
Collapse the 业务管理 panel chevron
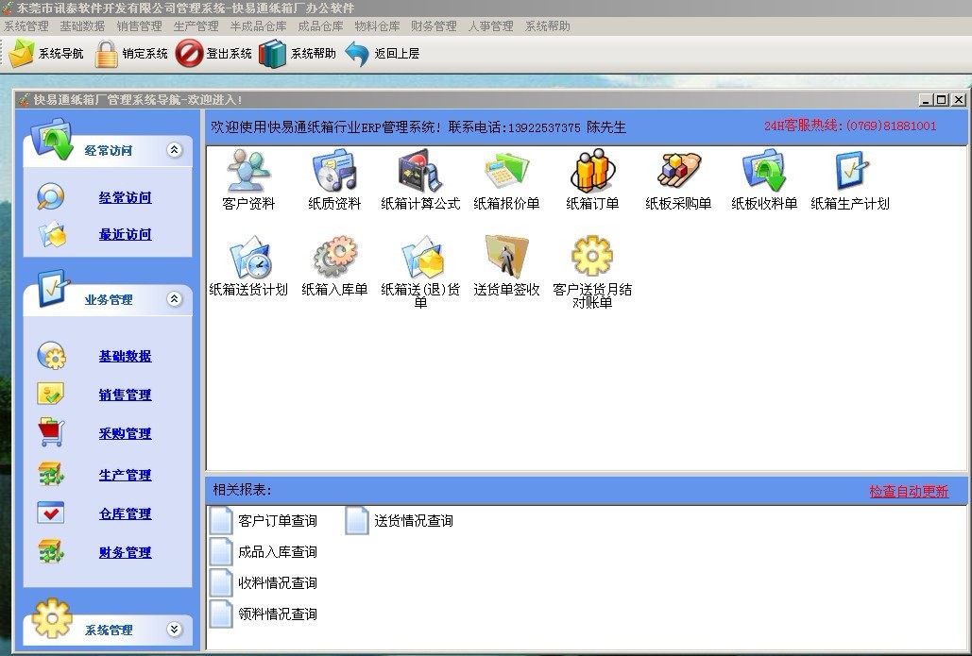pyautogui.click(x=174, y=299)
